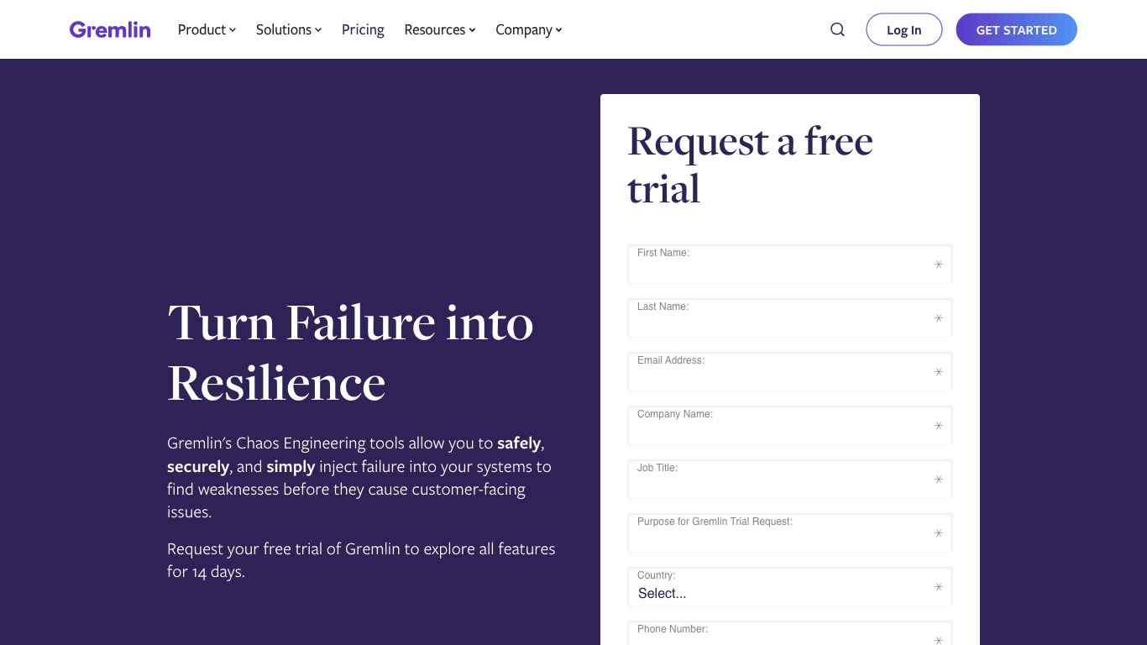The height and width of the screenshot is (645, 1147).
Task: Focus the Last Name field
Action: 790,318
